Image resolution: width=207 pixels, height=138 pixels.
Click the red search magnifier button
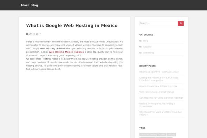(180, 23)
